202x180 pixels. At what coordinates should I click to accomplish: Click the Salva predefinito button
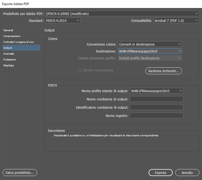pyautogui.click(x=20, y=173)
